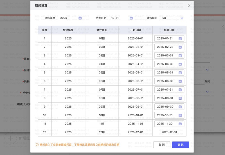Click the 建账年度 2025 input field

coord(71,18)
